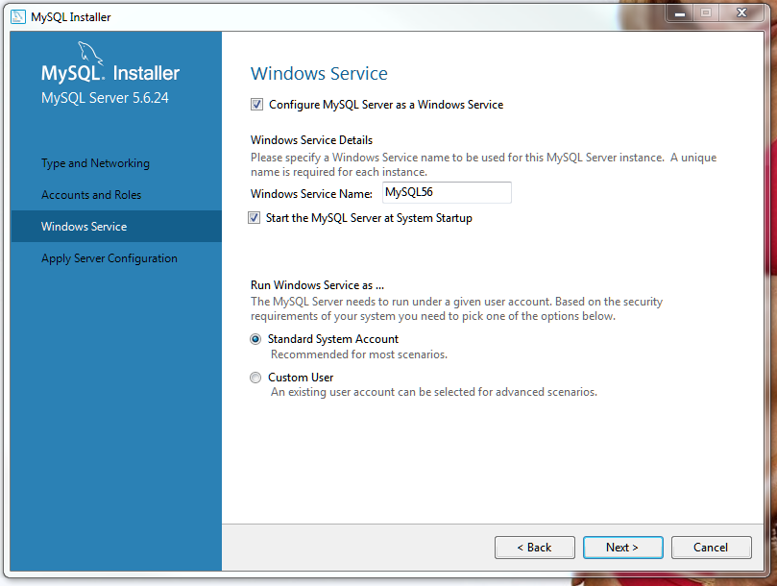Click the Next button
777x586 pixels.
[623, 548]
